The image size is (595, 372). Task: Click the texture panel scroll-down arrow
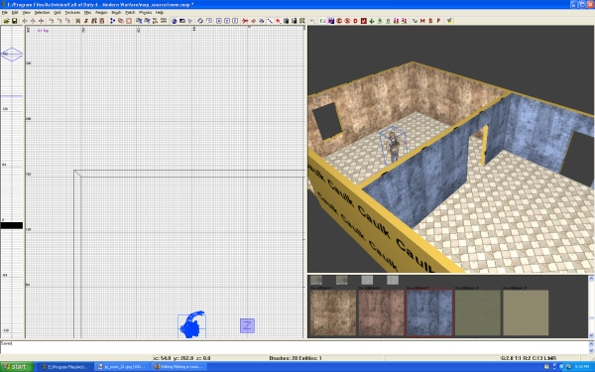pos(591,335)
